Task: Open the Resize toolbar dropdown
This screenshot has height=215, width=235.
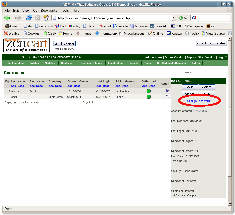Action: click(x=175, y=33)
